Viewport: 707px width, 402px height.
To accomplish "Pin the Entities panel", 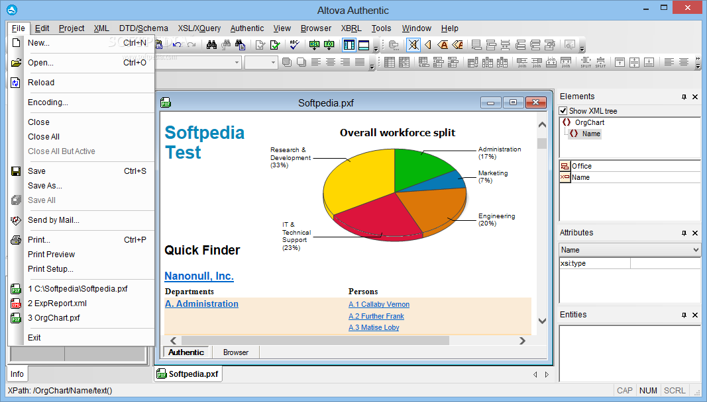I will coord(684,315).
